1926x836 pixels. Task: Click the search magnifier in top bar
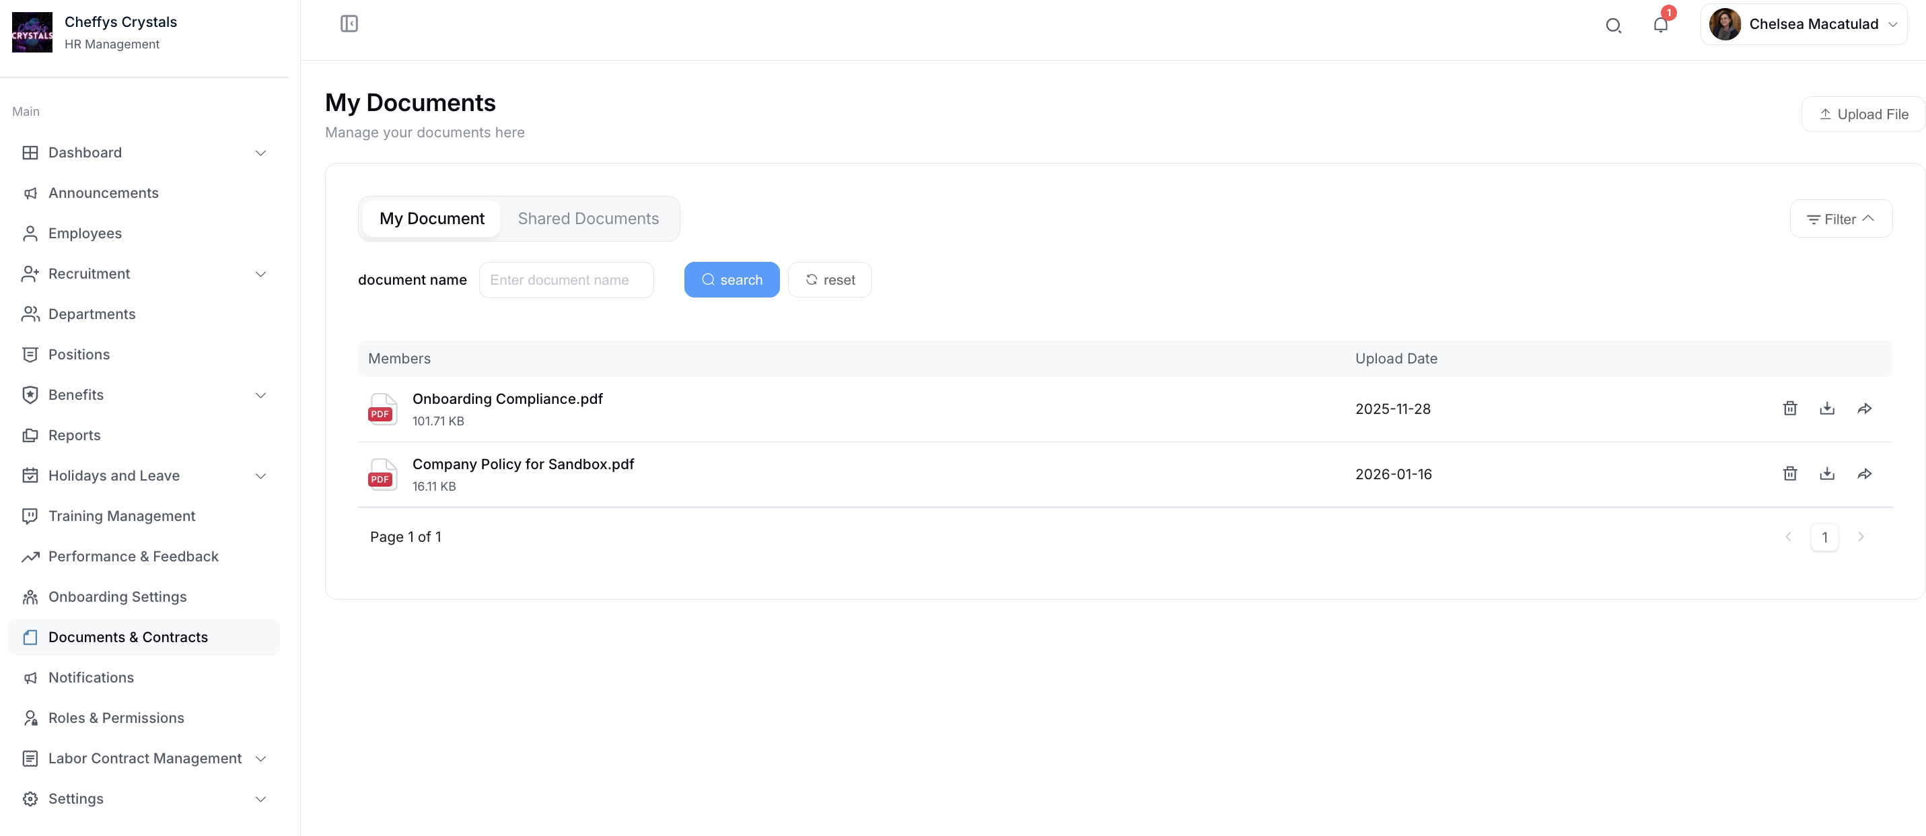pos(1612,26)
